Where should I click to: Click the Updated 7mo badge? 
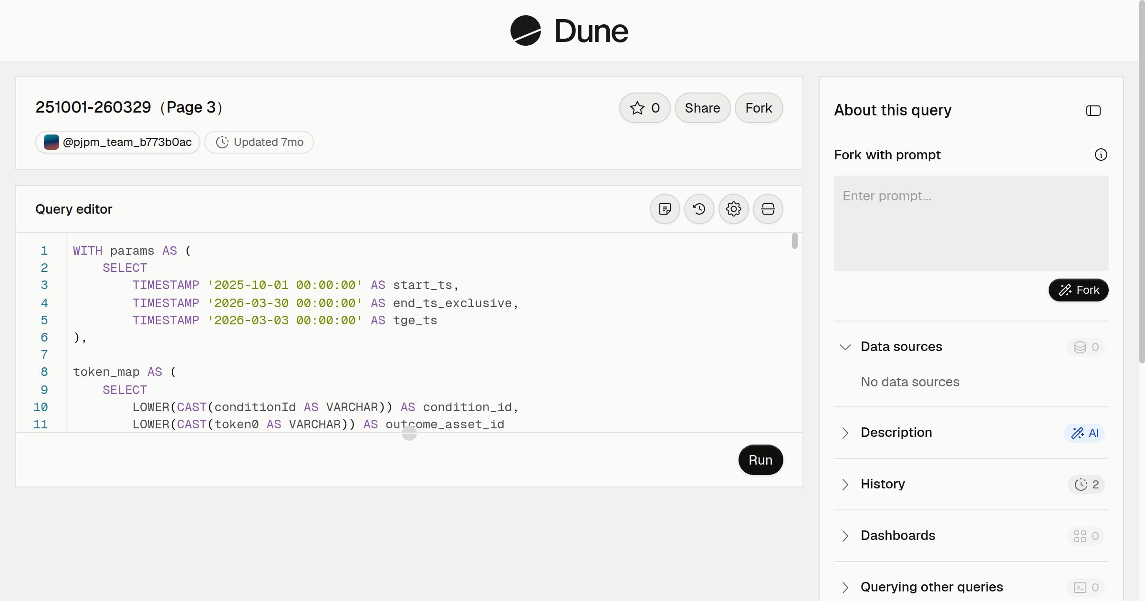point(259,142)
